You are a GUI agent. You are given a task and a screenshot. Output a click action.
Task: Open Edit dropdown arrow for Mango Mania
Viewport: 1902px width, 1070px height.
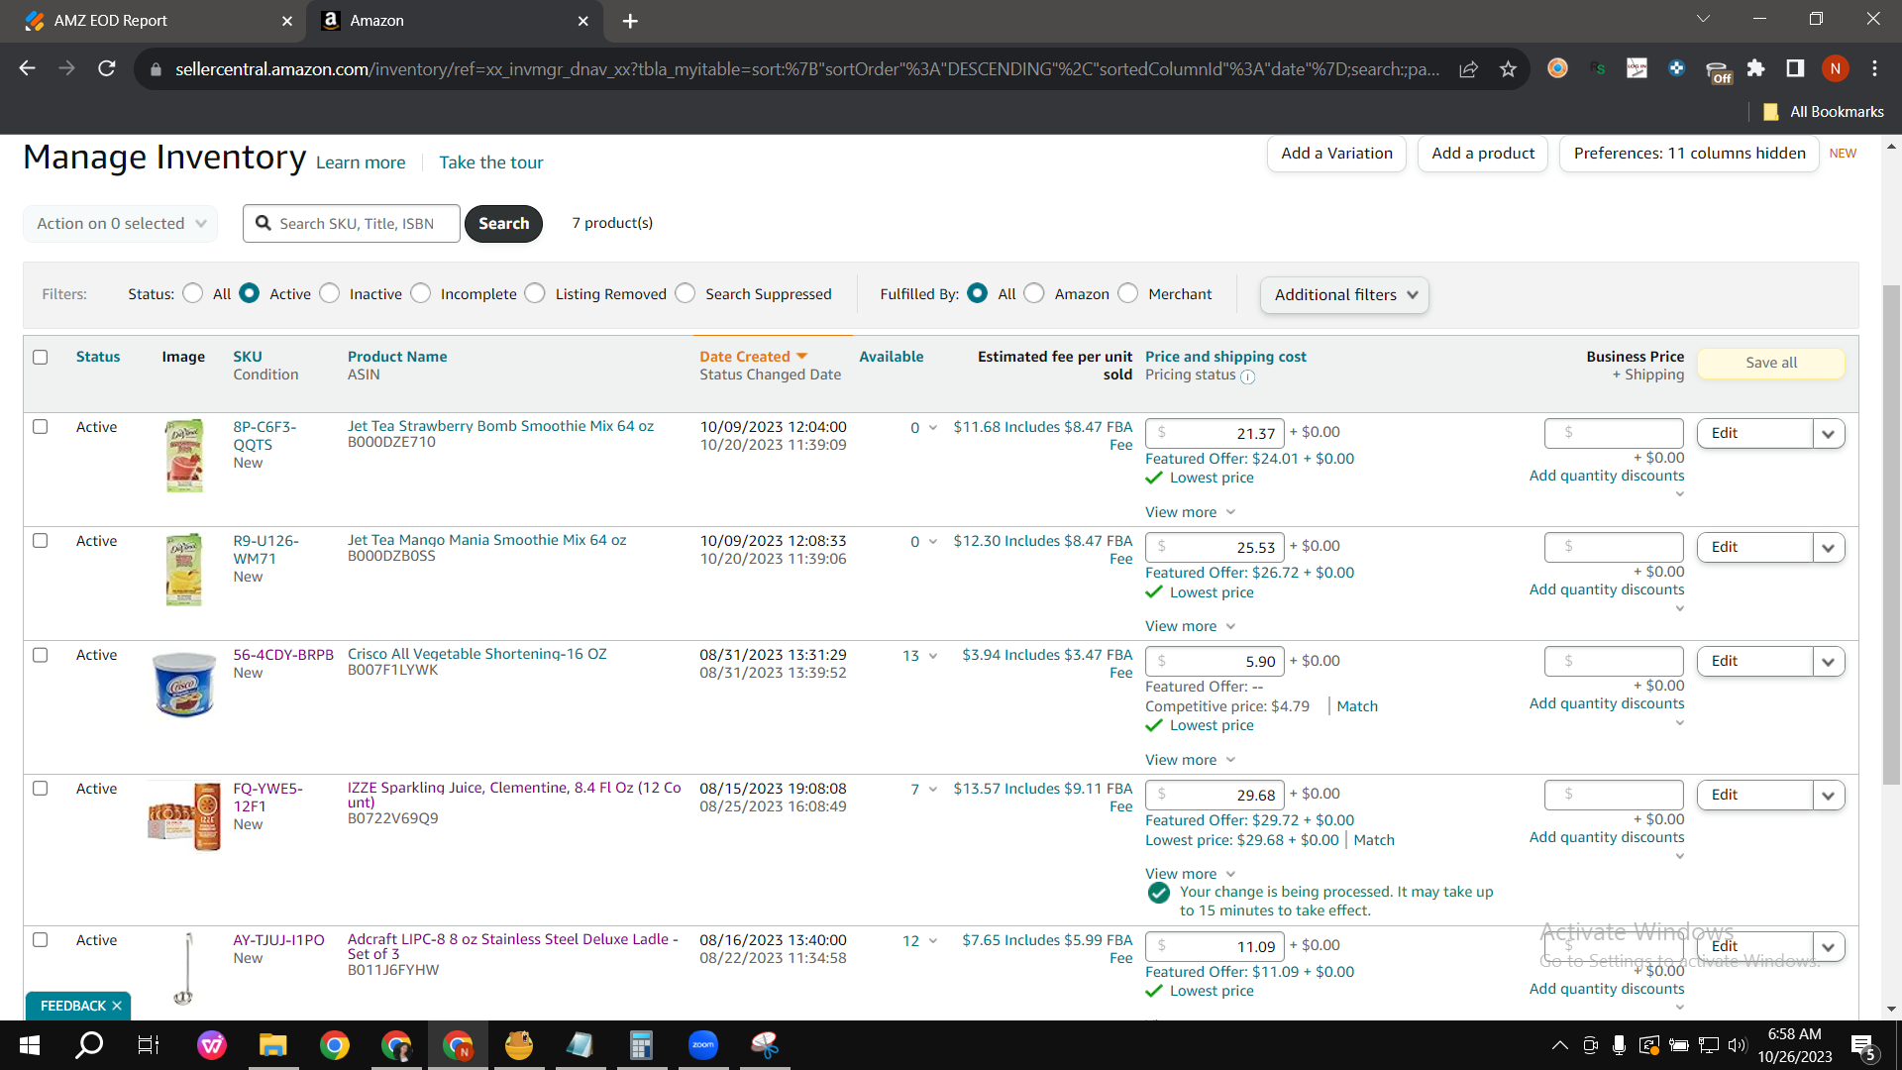[1829, 548]
